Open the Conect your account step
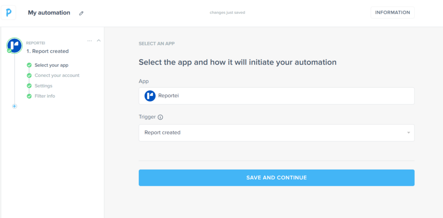 pos(57,75)
